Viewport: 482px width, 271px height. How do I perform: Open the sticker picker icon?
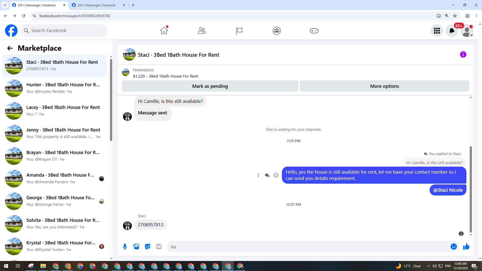(x=148, y=247)
